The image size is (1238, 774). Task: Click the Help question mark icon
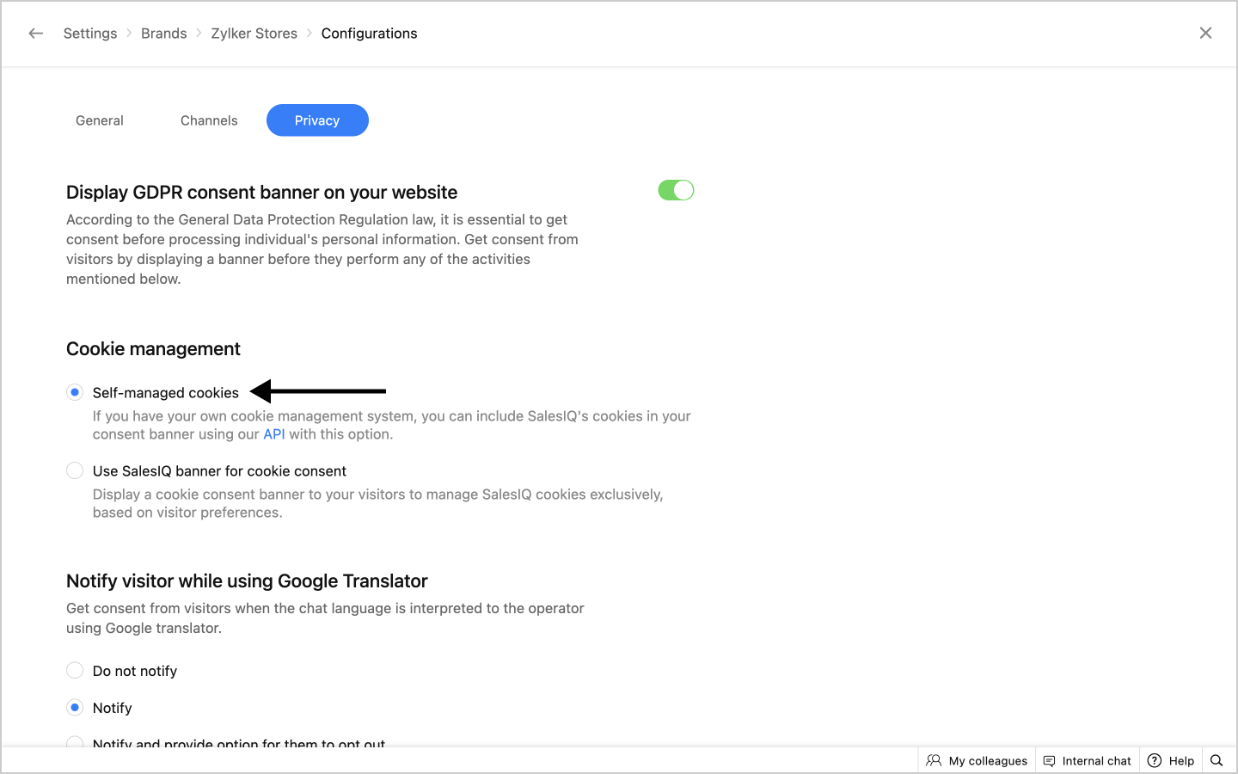point(1155,760)
